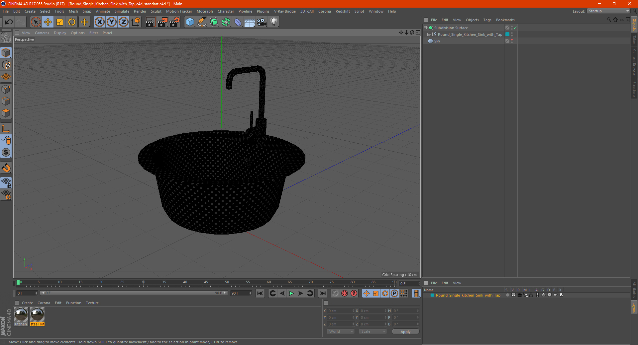Go to start of animation
This screenshot has height=345, width=638.
click(x=260, y=293)
